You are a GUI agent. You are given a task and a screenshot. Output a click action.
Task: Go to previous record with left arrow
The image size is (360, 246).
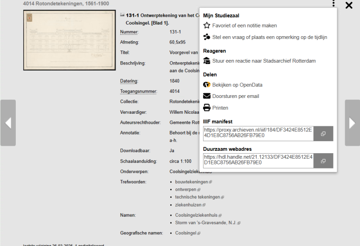point(8,123)
